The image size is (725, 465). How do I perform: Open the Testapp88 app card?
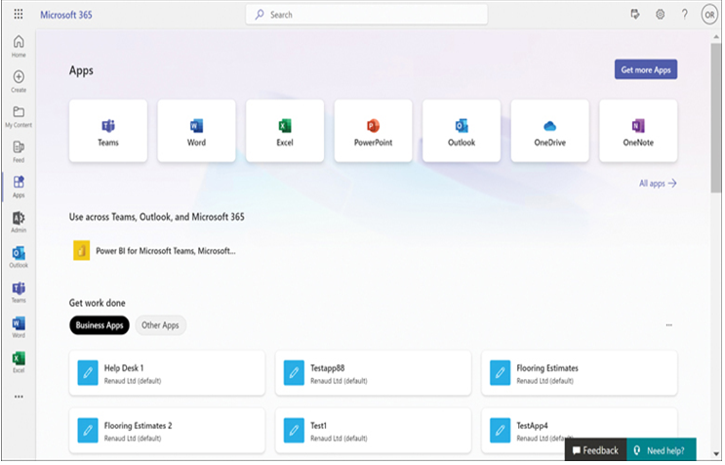tap(373, 373)
